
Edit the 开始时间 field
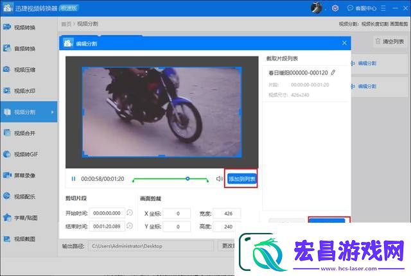pyautogui.click(x=107, y=213)
